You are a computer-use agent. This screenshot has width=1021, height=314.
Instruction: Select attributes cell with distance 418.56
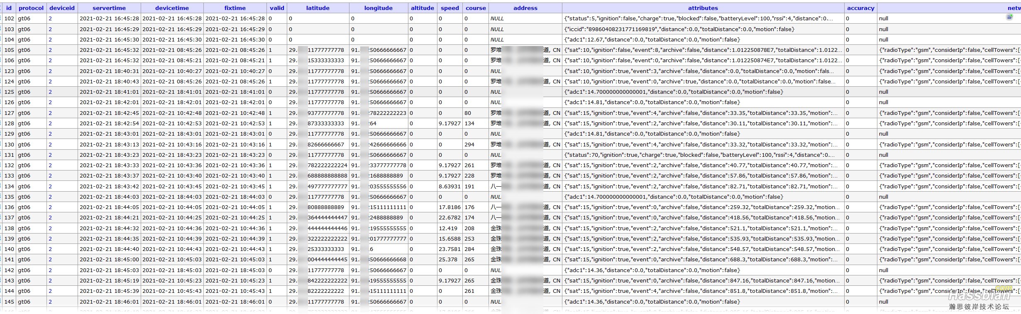pos(703,218)
